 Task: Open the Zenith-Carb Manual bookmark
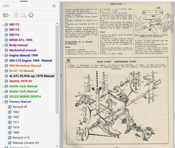[23, 86]
